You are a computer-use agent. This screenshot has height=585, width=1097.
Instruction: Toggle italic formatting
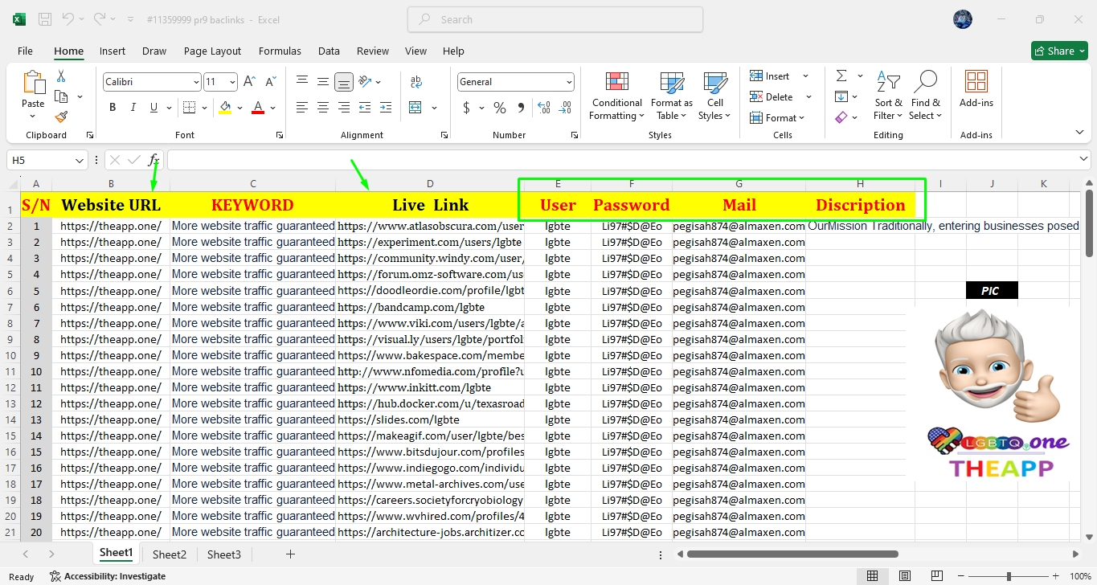pyautogui.click(x=133, y=107)
